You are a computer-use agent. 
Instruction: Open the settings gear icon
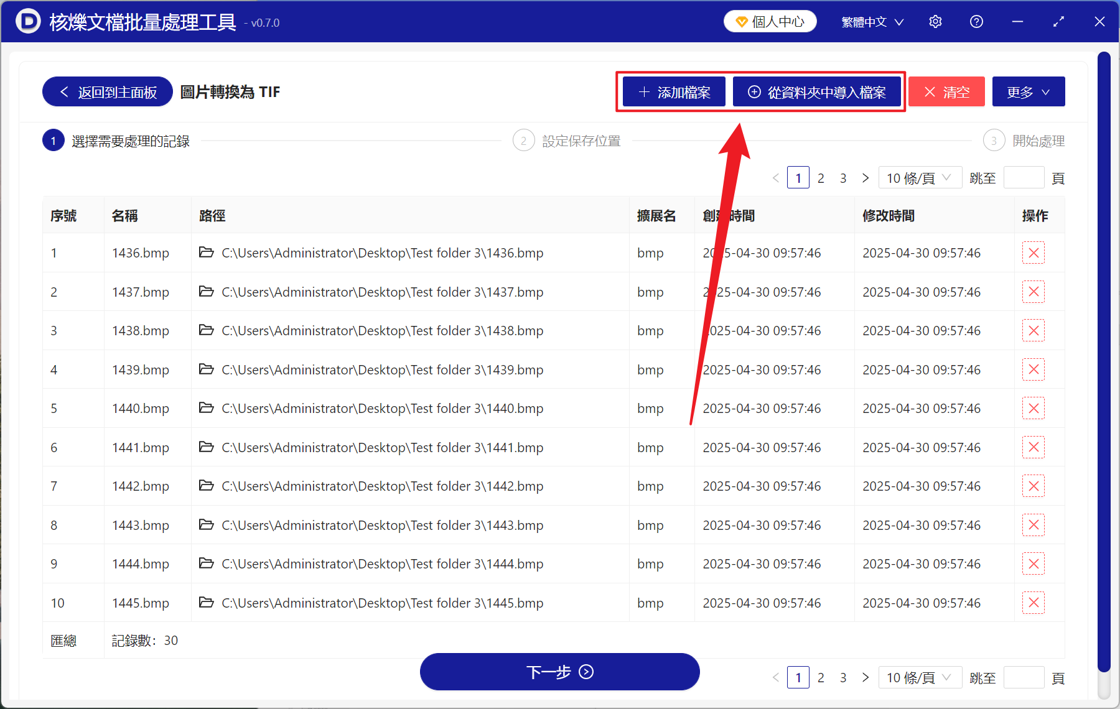click(x=935, y=22)
